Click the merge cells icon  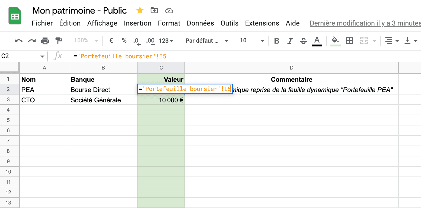click(364, 41)
